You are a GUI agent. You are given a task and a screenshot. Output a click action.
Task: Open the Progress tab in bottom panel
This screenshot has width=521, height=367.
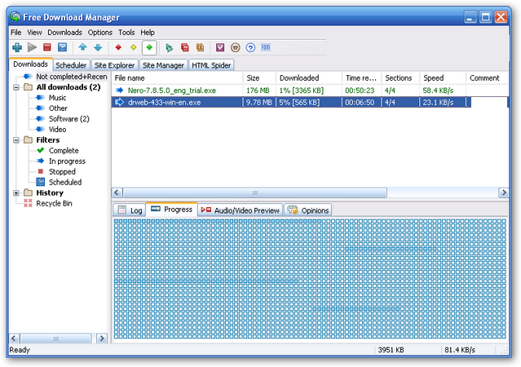pos(172,210)
